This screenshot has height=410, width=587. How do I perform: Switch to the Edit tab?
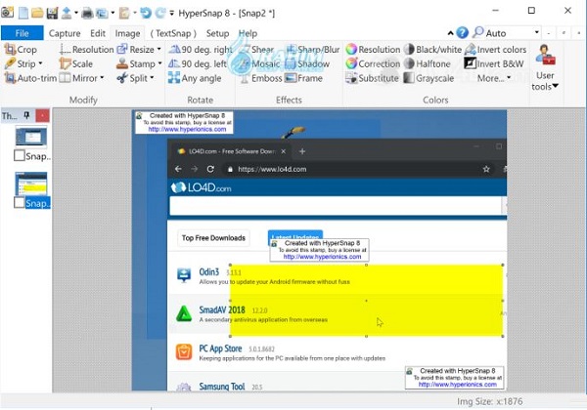click(98, 33)
